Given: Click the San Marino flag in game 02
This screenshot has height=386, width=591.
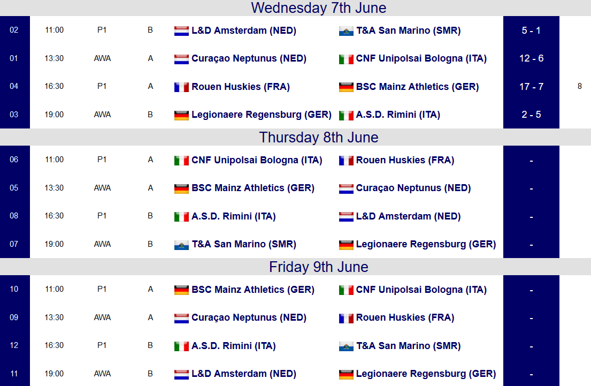Looking at the screenshot, I should click(346, 31).
